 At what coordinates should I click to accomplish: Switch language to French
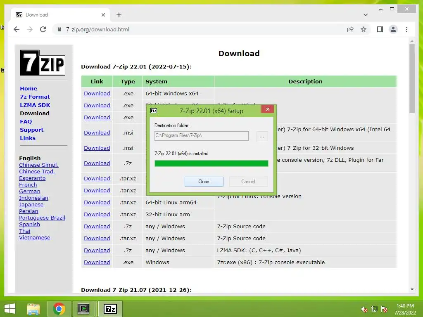pyautogui.click(x=28, y=185)
